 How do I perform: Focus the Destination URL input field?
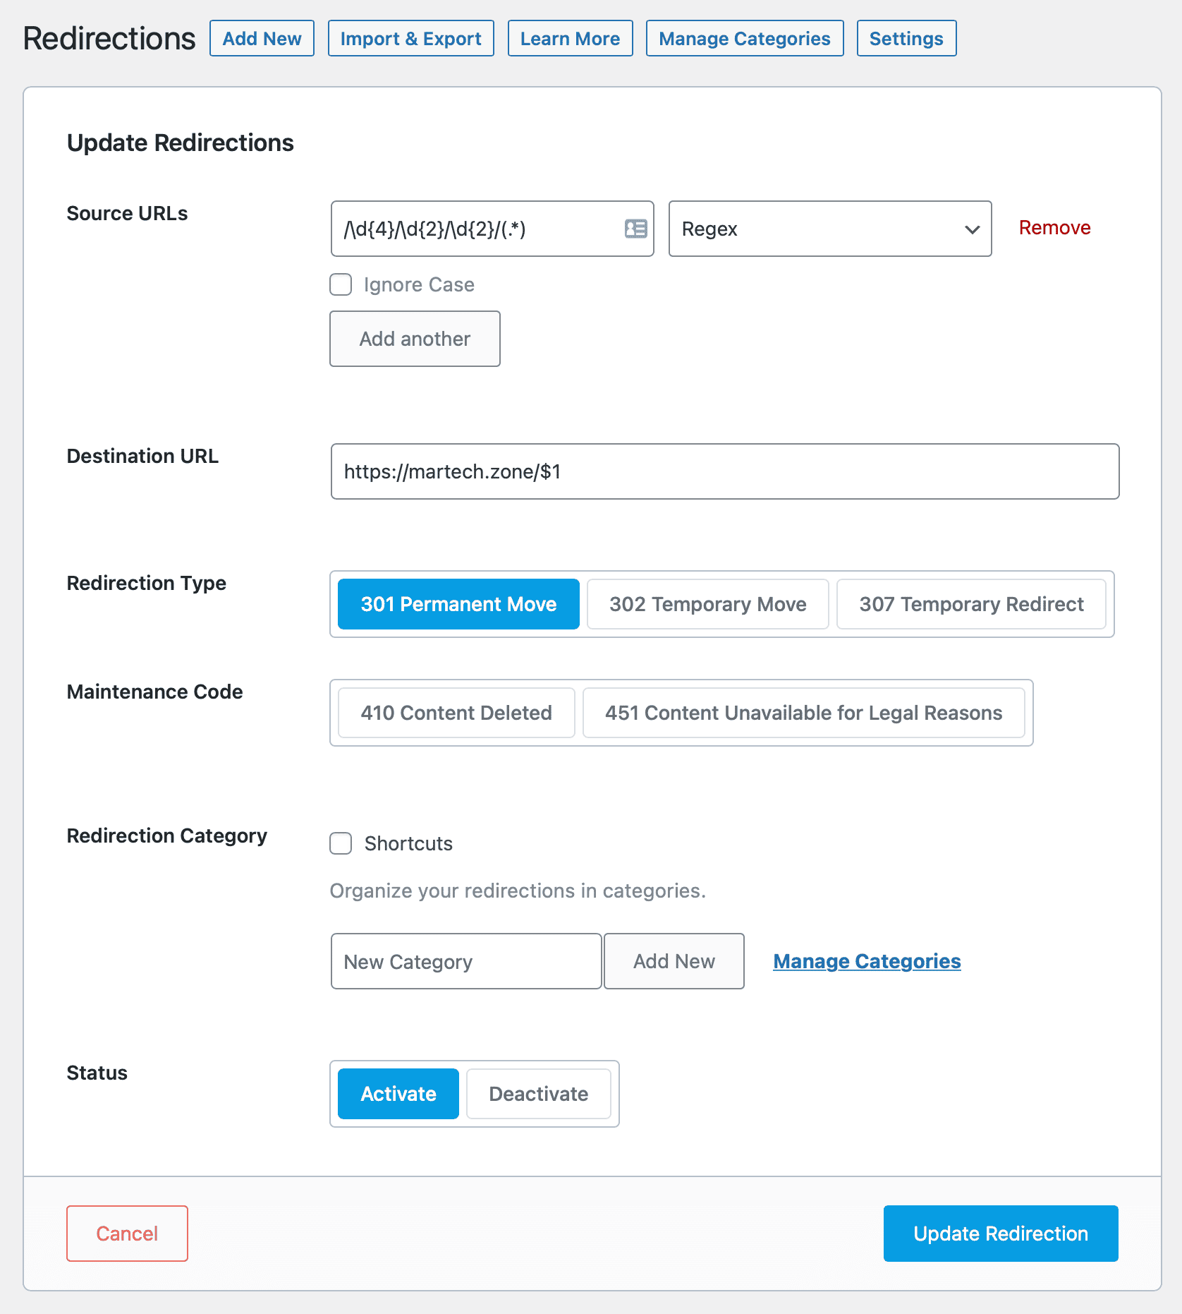(x=724, y=471)
